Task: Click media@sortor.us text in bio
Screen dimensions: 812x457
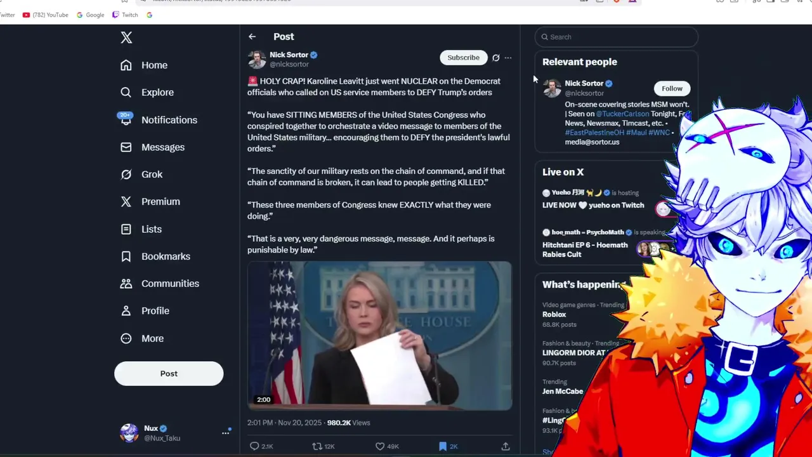Action: point(592,142)
